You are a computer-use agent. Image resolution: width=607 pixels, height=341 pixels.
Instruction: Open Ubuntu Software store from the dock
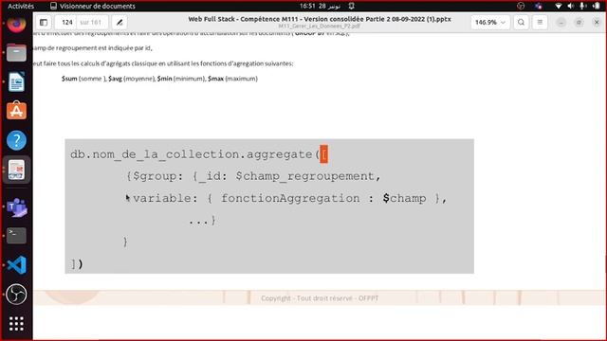(16, 111)
